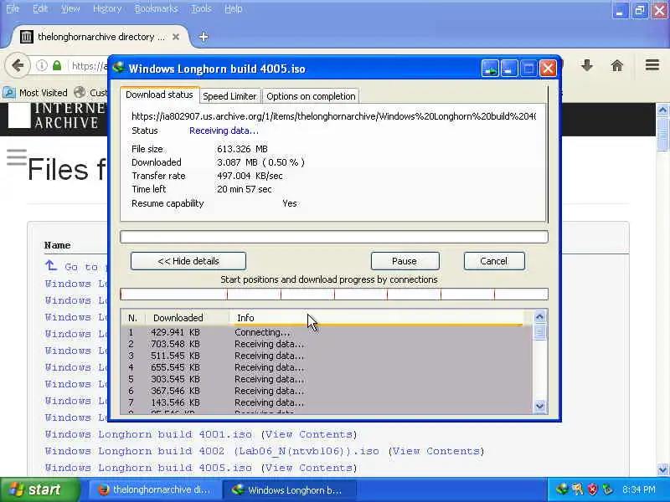Open the Tools menu
The image size is (670, 502).
pos(201,8)
